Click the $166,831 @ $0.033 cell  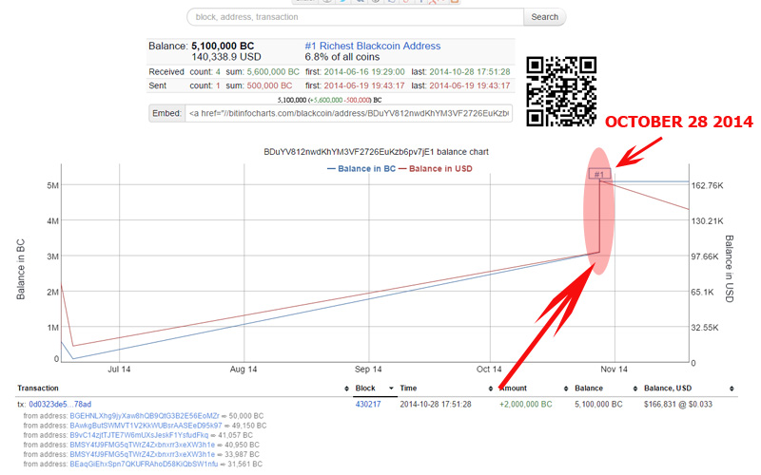(678, 405)
